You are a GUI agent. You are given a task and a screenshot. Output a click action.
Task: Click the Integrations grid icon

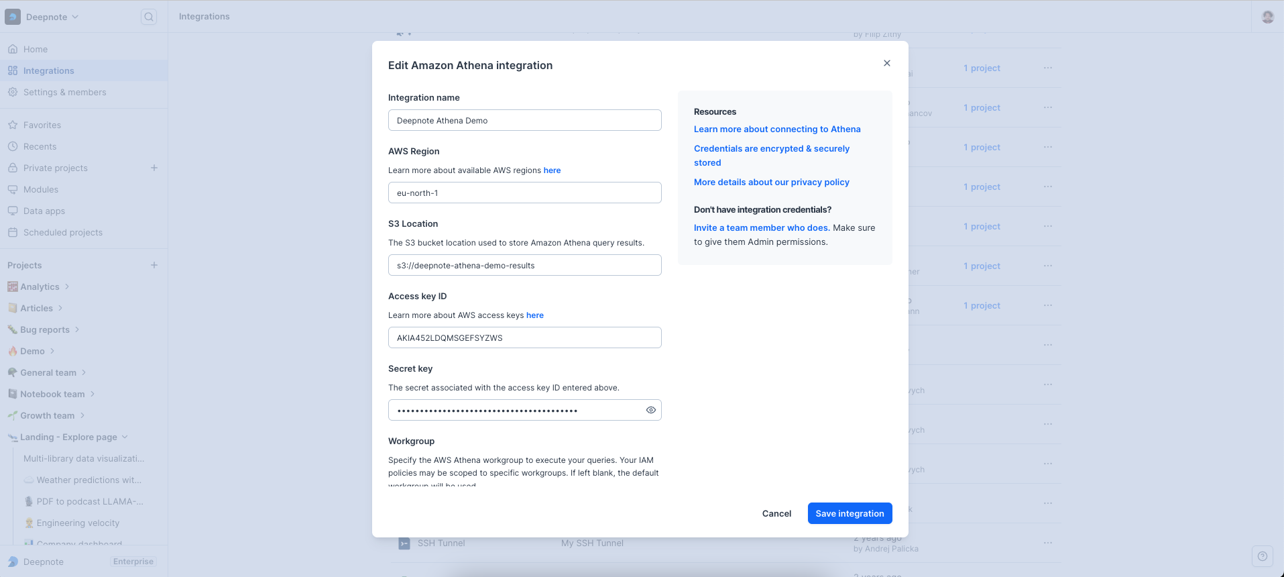tap(13, 70)
